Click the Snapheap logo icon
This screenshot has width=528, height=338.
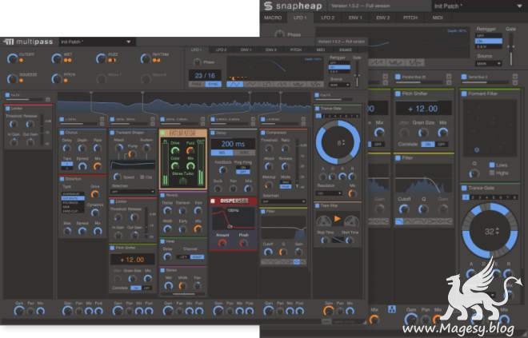click(268, 6)
